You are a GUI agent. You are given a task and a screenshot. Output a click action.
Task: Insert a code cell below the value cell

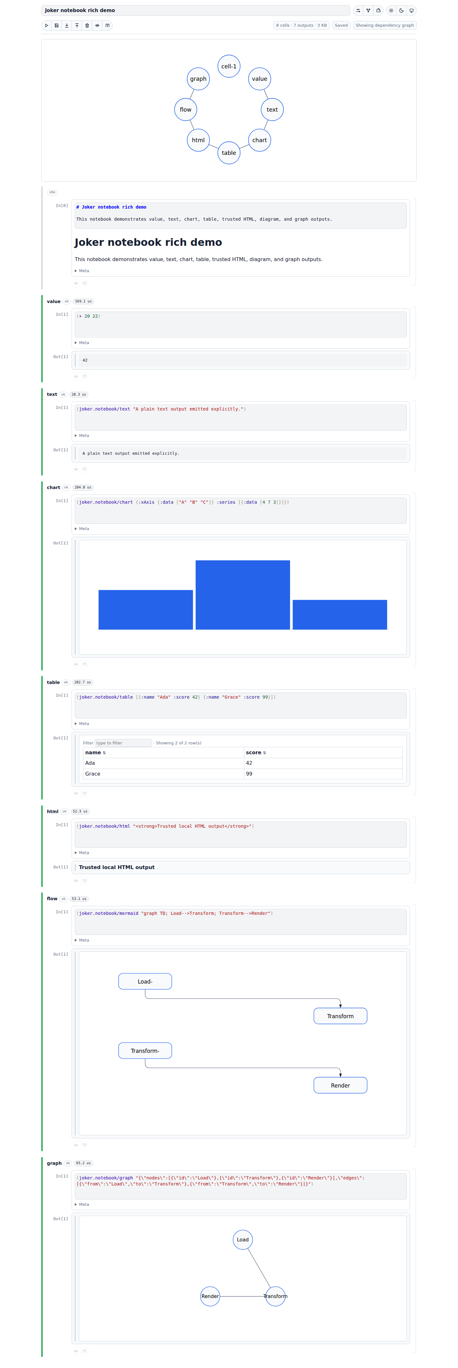pyautogui.click(x=76, y=377)
